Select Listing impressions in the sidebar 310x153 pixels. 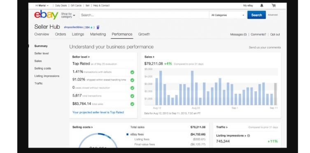click(x=47, y=76)
